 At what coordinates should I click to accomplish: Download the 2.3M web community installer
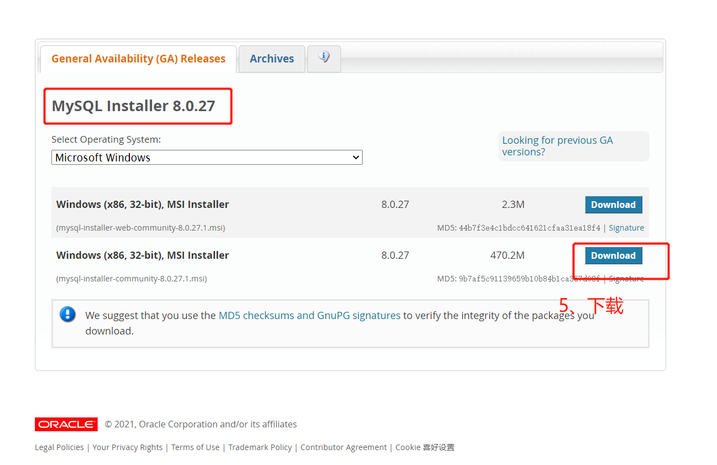point(614,204)
